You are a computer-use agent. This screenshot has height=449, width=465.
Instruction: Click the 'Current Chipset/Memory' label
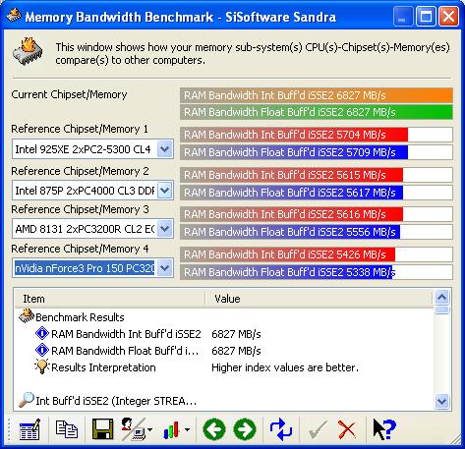tap(69, 94)
